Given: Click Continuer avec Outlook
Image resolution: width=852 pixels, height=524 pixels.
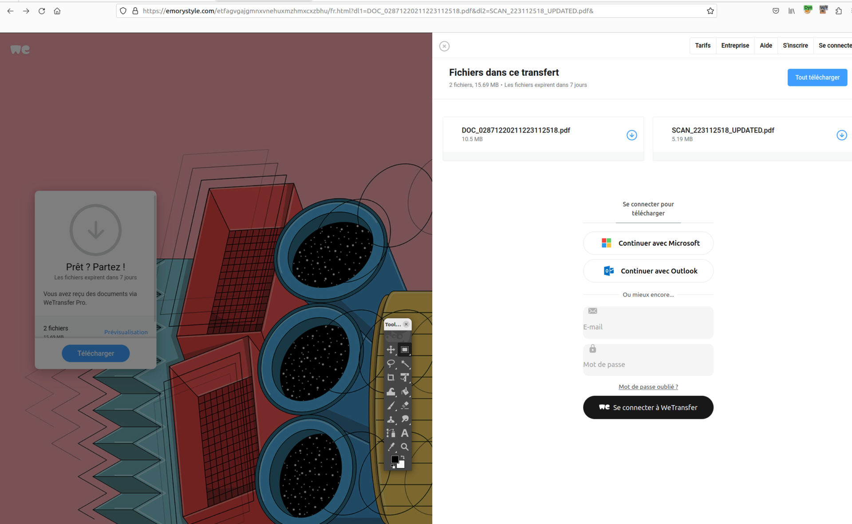Looking at the screenshot, I should [648, 271].
